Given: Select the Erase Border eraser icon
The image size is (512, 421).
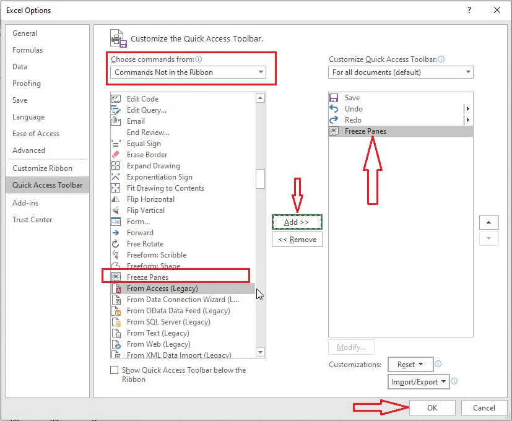Looking at the screenshot, I should coord(116,155).
